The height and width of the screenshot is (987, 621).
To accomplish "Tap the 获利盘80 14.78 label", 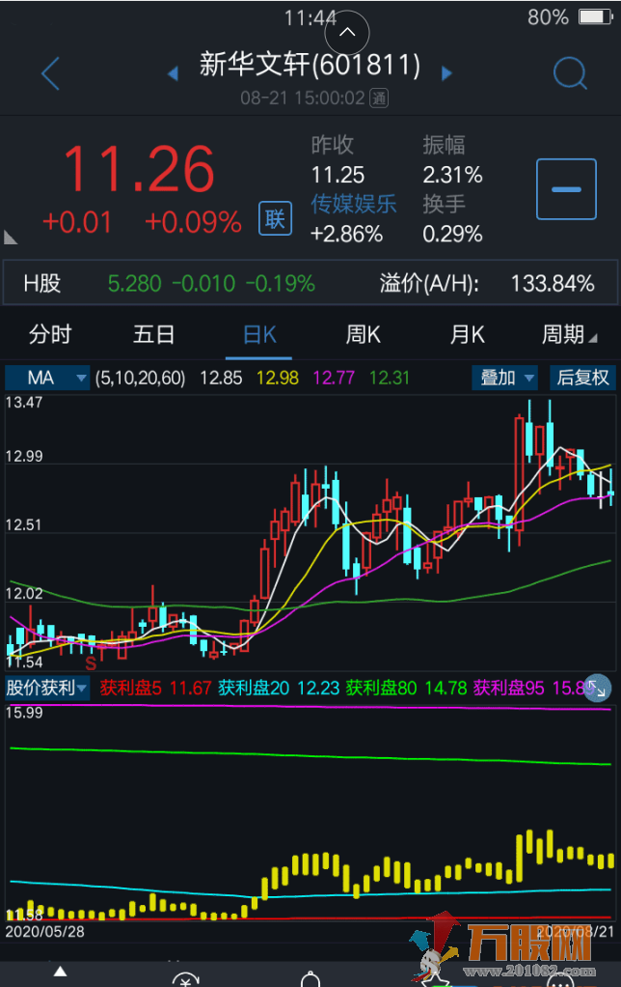I will [x=406, y=688].
